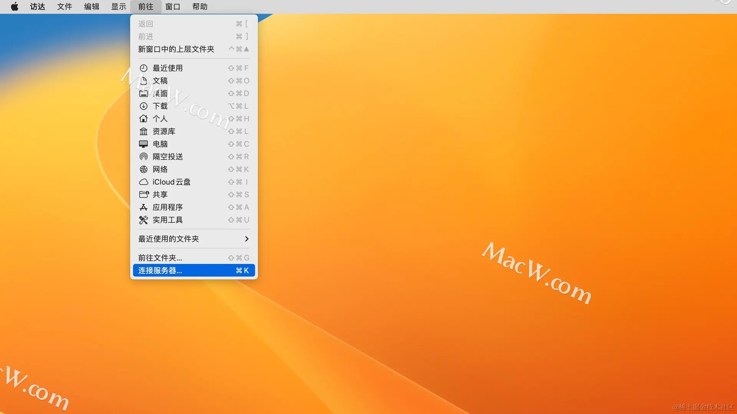Click the 帮助 menu bar item
Screen dimensions: 737x414
click(200, 7)
